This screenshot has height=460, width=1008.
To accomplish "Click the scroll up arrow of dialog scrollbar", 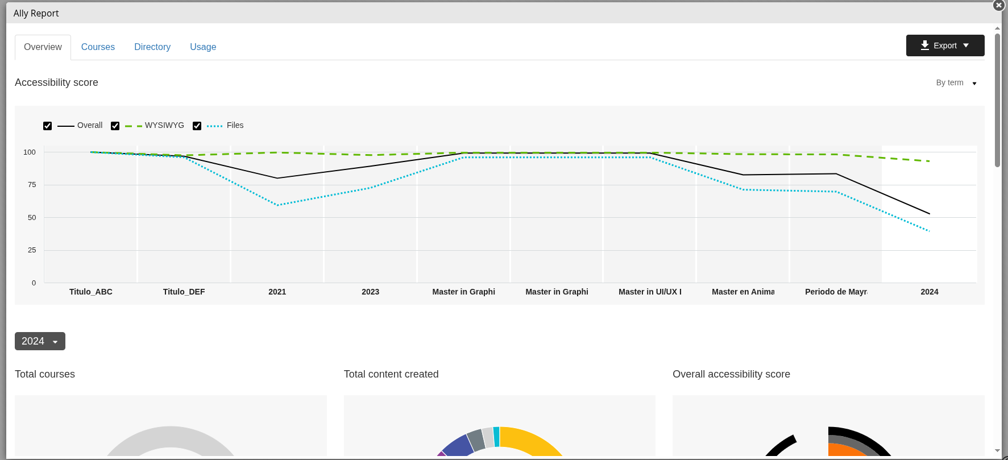I will point(998,28).
